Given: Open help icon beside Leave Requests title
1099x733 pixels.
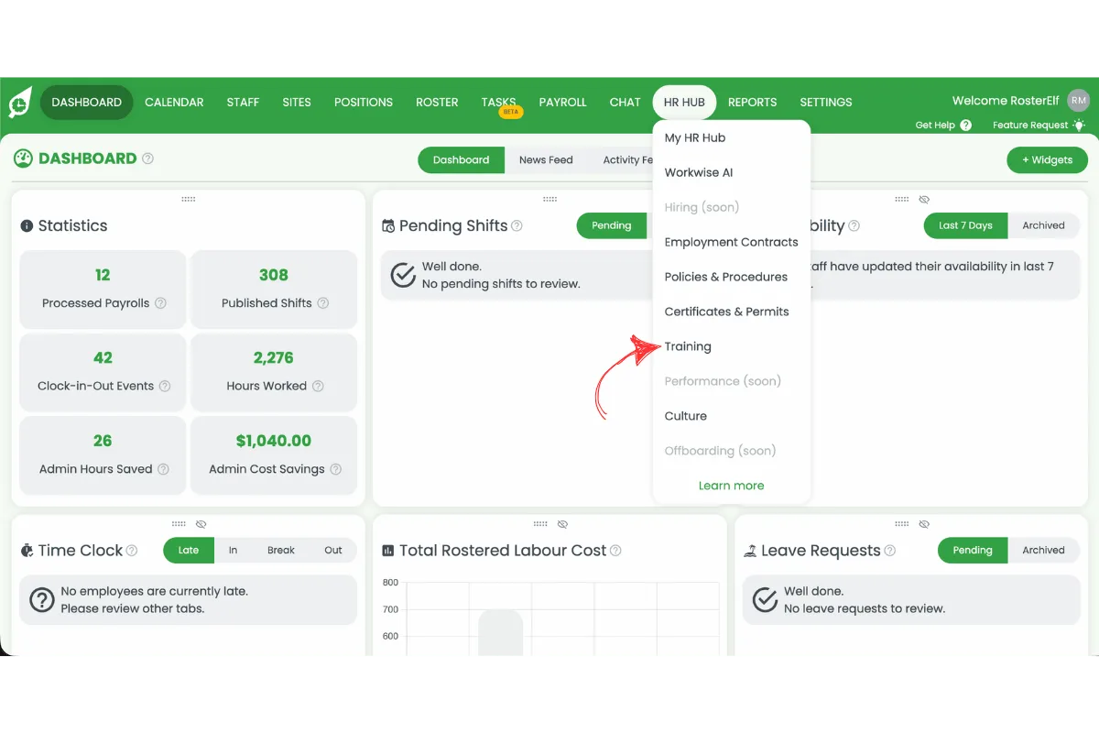Looking at the screenshot, I should point(890,551).
